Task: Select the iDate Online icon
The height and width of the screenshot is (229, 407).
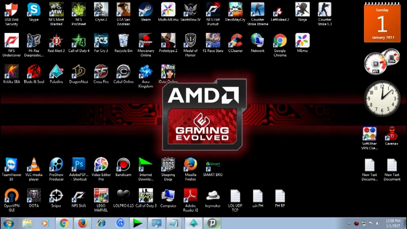Action: point(168,74)
